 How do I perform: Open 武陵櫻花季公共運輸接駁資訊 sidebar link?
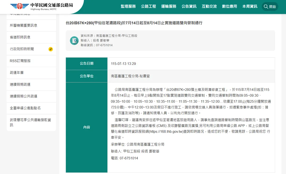(x=31, y=122)
